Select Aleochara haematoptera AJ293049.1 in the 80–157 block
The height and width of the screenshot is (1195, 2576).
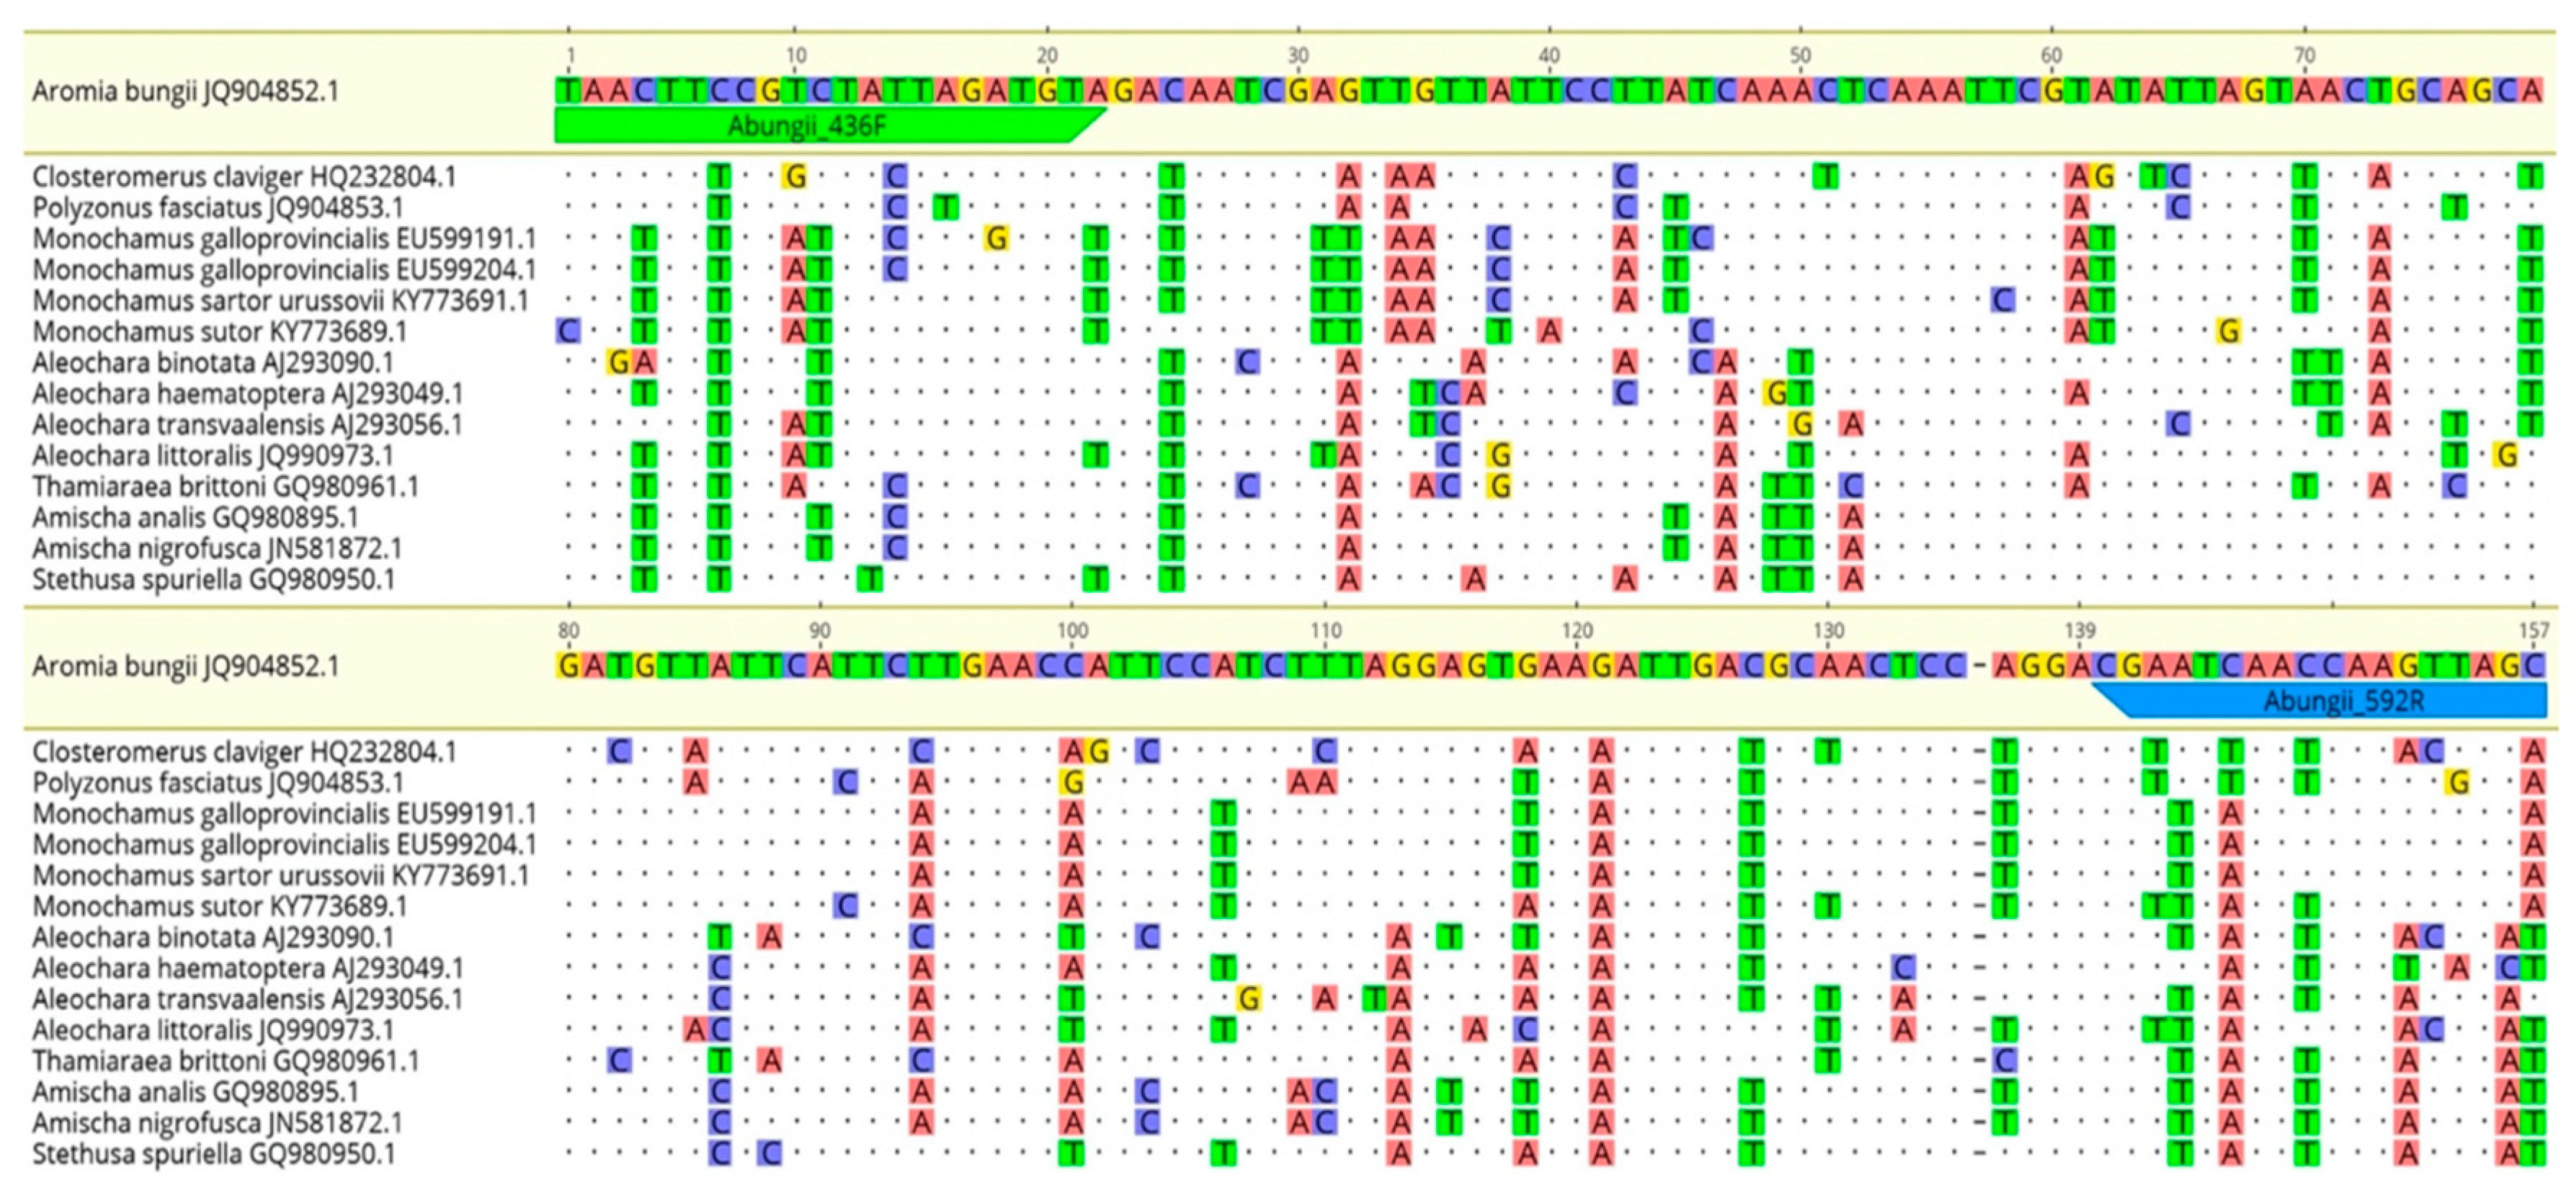[x=247, y=969]
